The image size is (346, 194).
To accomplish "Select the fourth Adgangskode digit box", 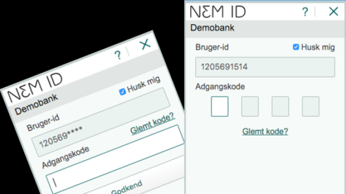I will click(x=310, y=107).
